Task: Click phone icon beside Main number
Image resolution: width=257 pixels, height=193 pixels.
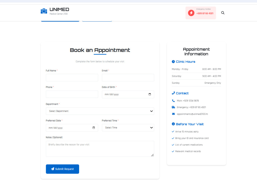Action: [x=173, y=101]
